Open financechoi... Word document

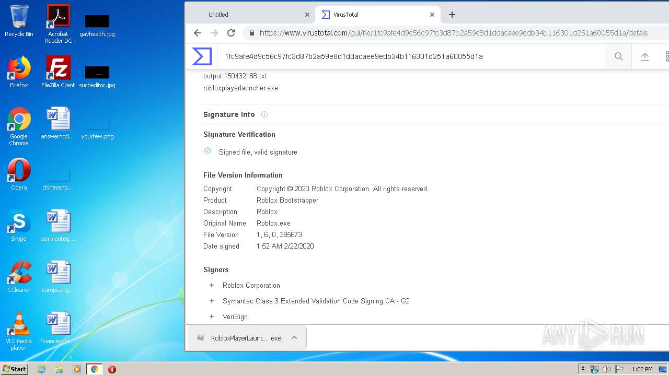[58, 328]
